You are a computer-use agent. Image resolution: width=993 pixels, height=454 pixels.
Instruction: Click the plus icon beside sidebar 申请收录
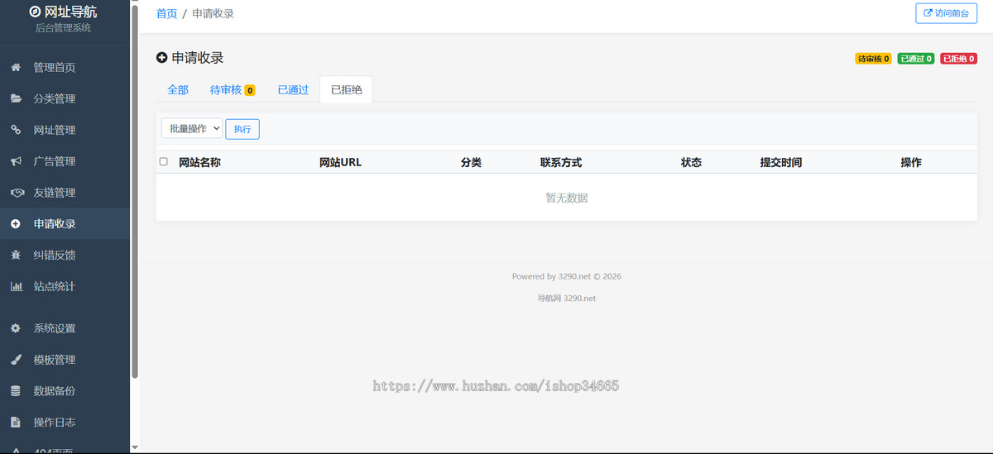coord(16,224)
